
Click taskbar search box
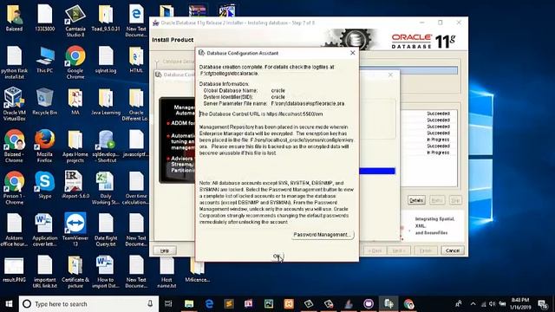88,304
